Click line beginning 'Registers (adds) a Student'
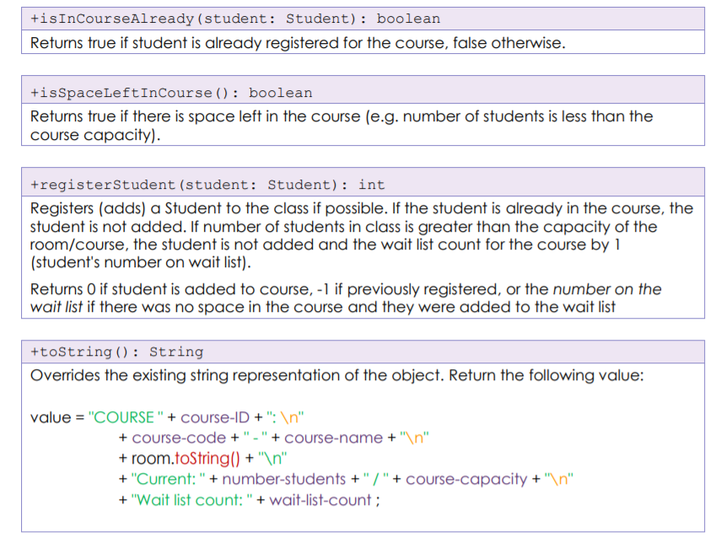721x548 pixels. tap(362, 208)
